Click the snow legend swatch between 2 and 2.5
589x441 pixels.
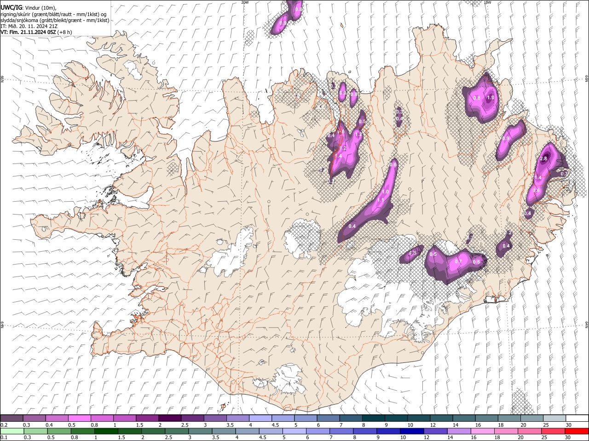click(170, 418)
